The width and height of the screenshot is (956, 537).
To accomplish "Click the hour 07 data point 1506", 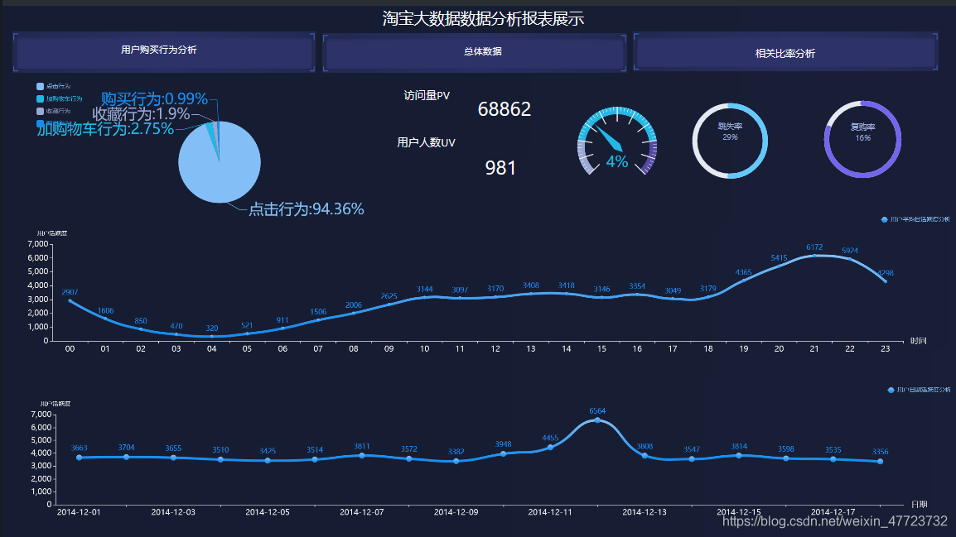I will (318, 319).
